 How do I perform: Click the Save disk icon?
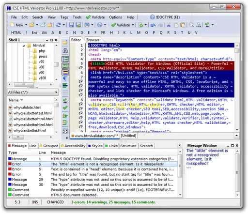tap(71, 25)
